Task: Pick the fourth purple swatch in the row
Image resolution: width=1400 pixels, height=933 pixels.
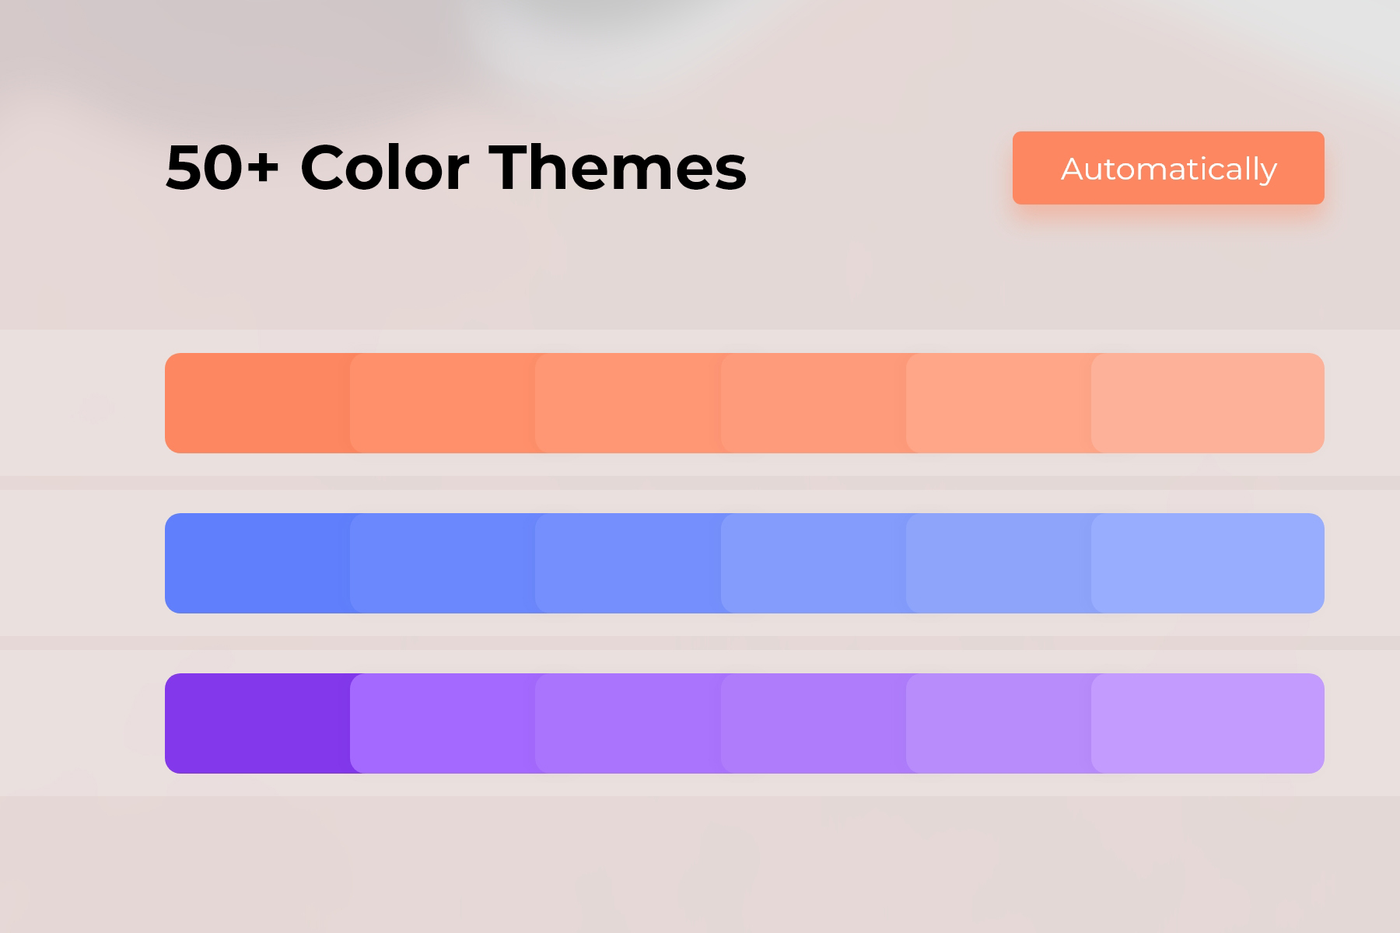Action: point(813,723)
